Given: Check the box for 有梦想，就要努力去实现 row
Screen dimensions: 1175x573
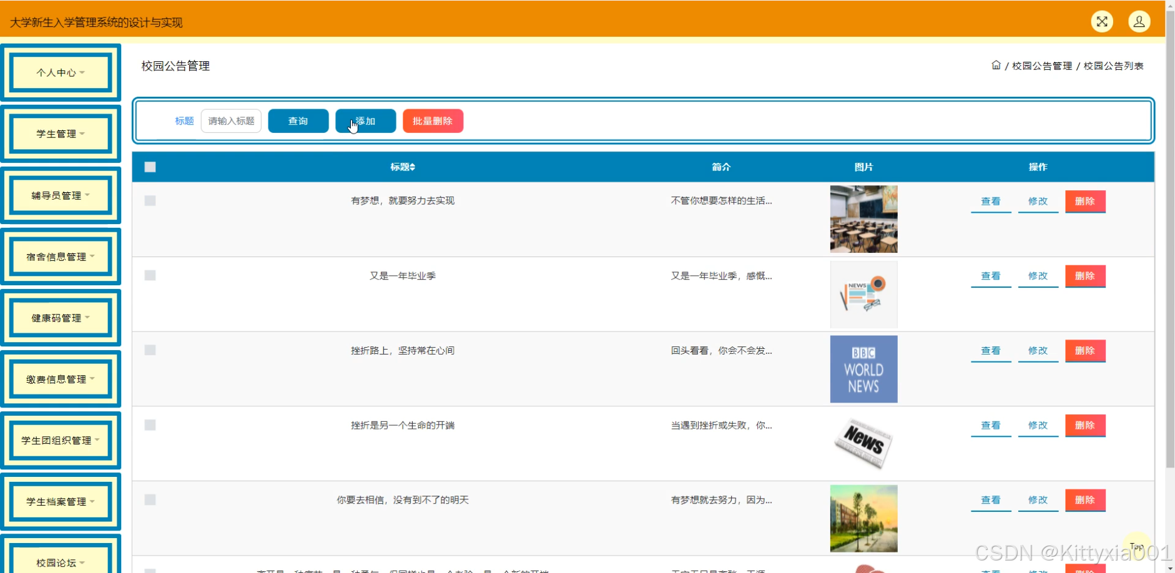Looking at the screenshot, I should [x=150, y=200].
